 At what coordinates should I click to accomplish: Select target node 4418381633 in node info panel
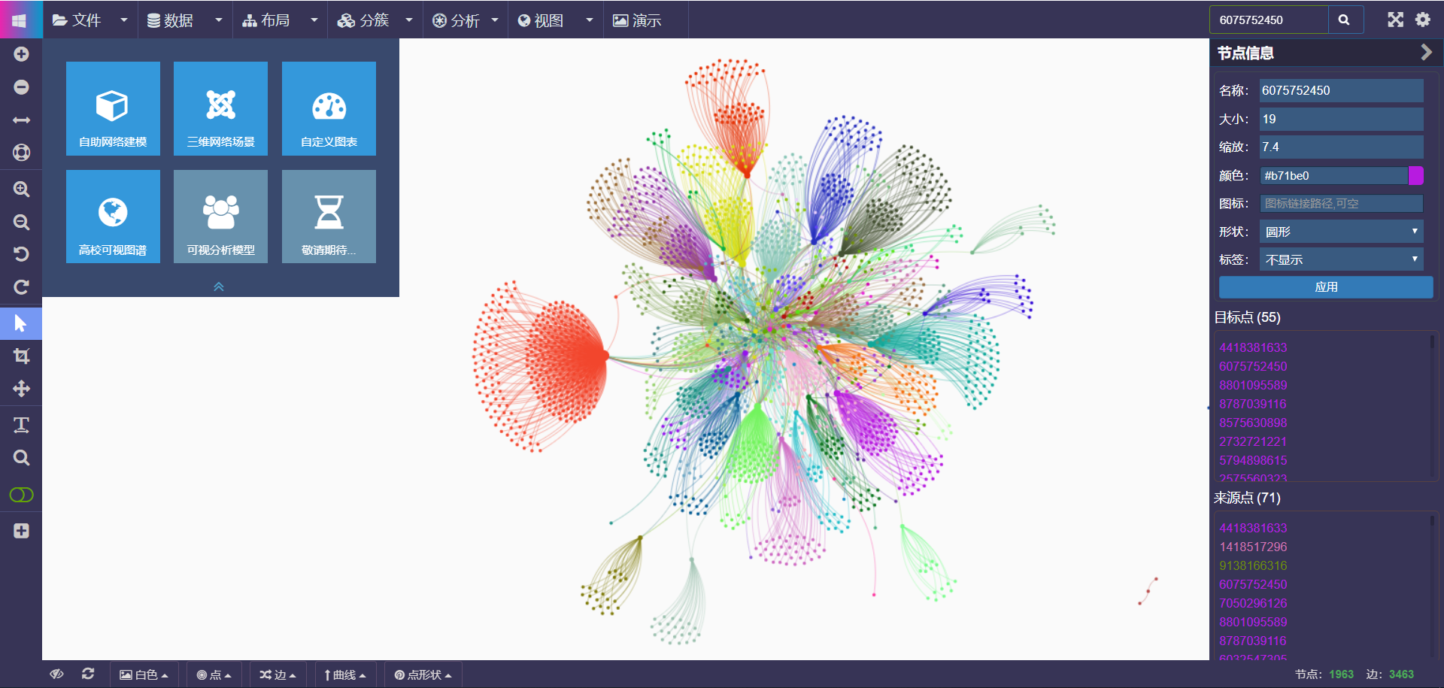(1252, 347)
